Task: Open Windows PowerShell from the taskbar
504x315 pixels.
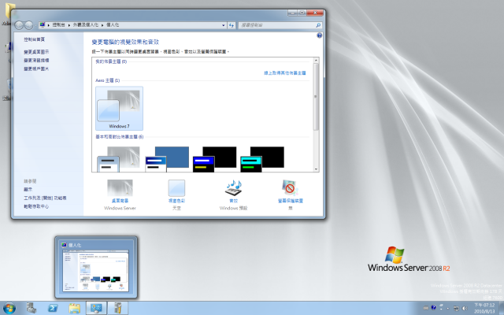Action: [53, 308]
